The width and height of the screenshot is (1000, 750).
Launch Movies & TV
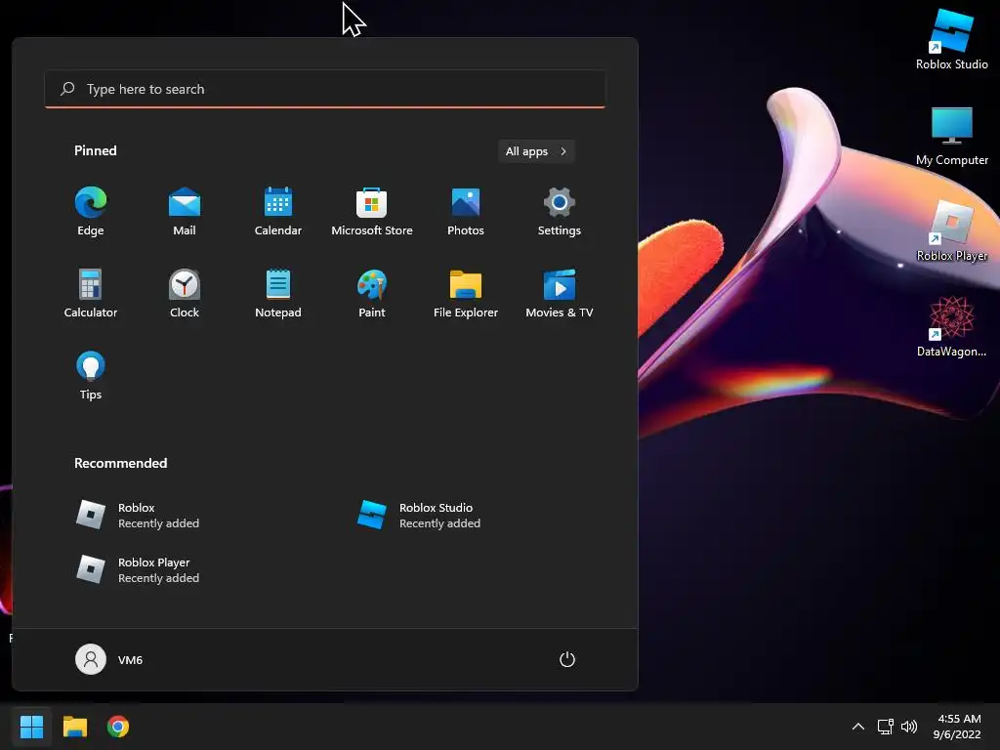[560, 293]
